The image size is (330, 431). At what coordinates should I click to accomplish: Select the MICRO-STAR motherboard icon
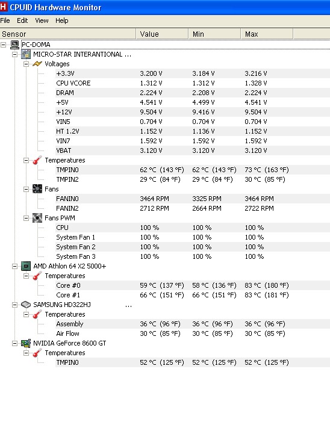coord(26,54)
